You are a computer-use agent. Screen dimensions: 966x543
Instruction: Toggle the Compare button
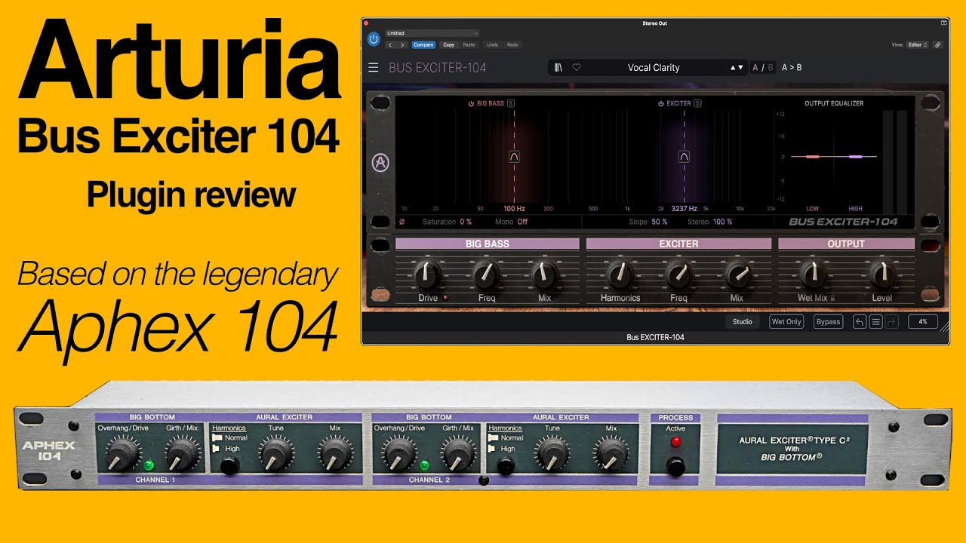[x=423, y=45]
